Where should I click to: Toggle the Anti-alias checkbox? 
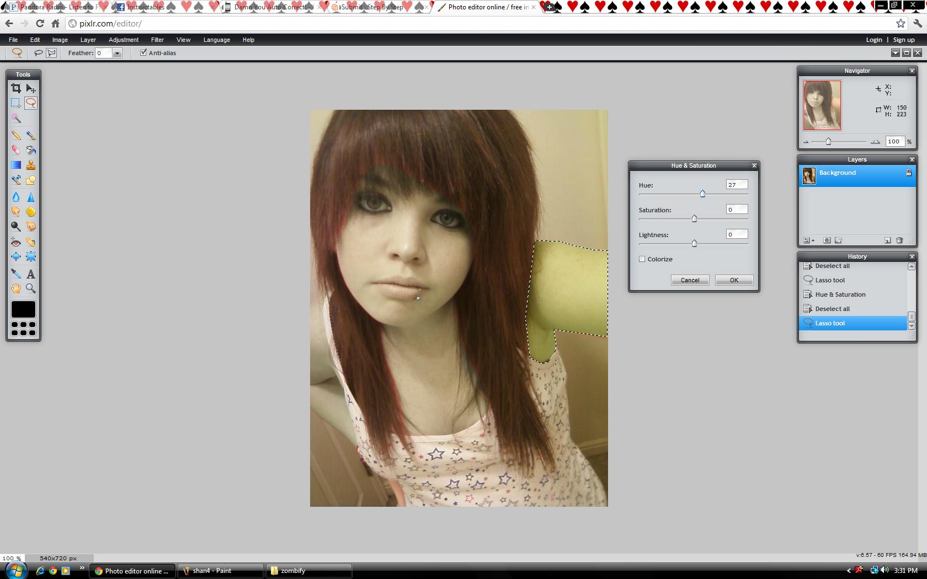pyautogui.click(x=143, y=52)
